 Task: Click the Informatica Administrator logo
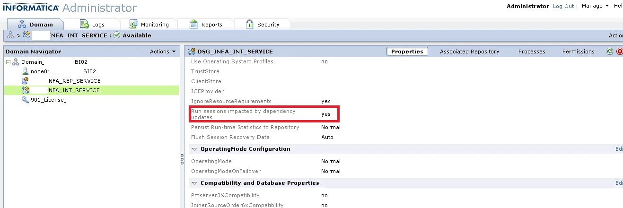(70, 8)
